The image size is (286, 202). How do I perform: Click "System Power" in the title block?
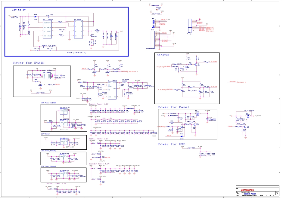(250, 193)
